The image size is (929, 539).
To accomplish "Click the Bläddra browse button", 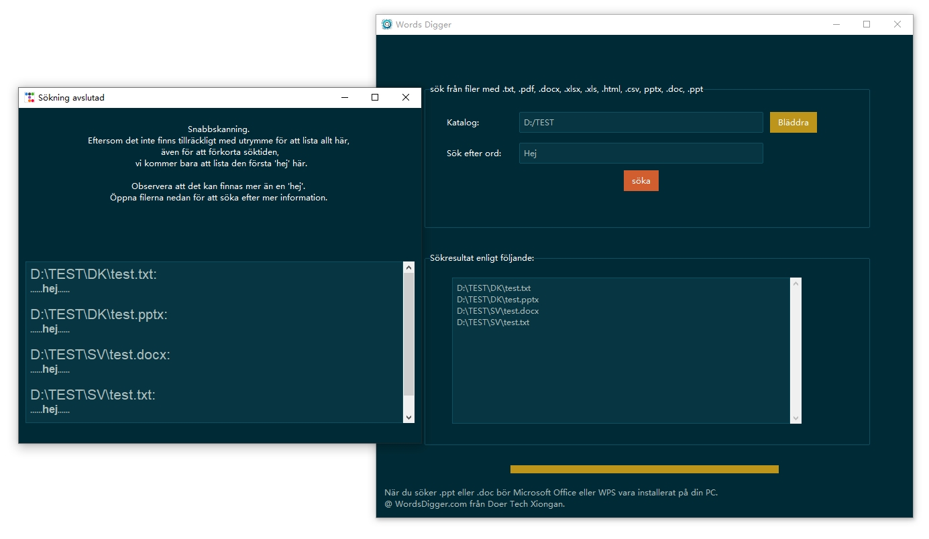I will coord(794,123).
